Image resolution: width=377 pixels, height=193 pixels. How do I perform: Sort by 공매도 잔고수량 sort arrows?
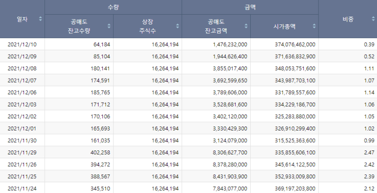pos(109,26)
